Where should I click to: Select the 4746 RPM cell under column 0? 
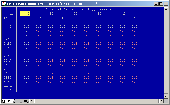(27, 90)
